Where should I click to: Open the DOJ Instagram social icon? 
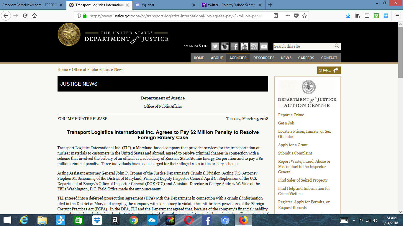pyautogui.click(x=225, y=46)
